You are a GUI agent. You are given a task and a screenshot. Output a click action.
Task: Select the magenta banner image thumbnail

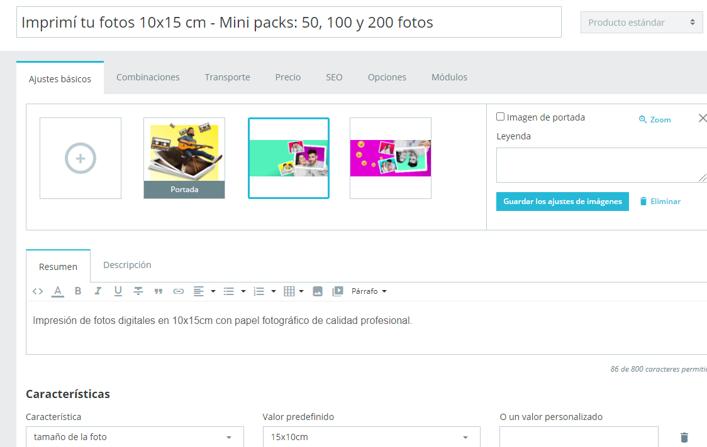(391, 158)
